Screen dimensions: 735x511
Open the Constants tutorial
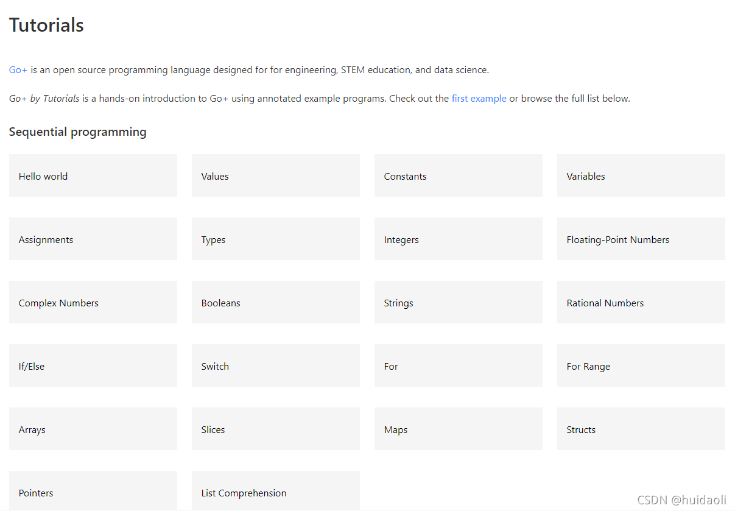pos(459,175)
